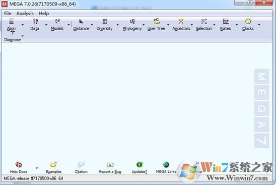Open the File menu

[x=8, y=14]
